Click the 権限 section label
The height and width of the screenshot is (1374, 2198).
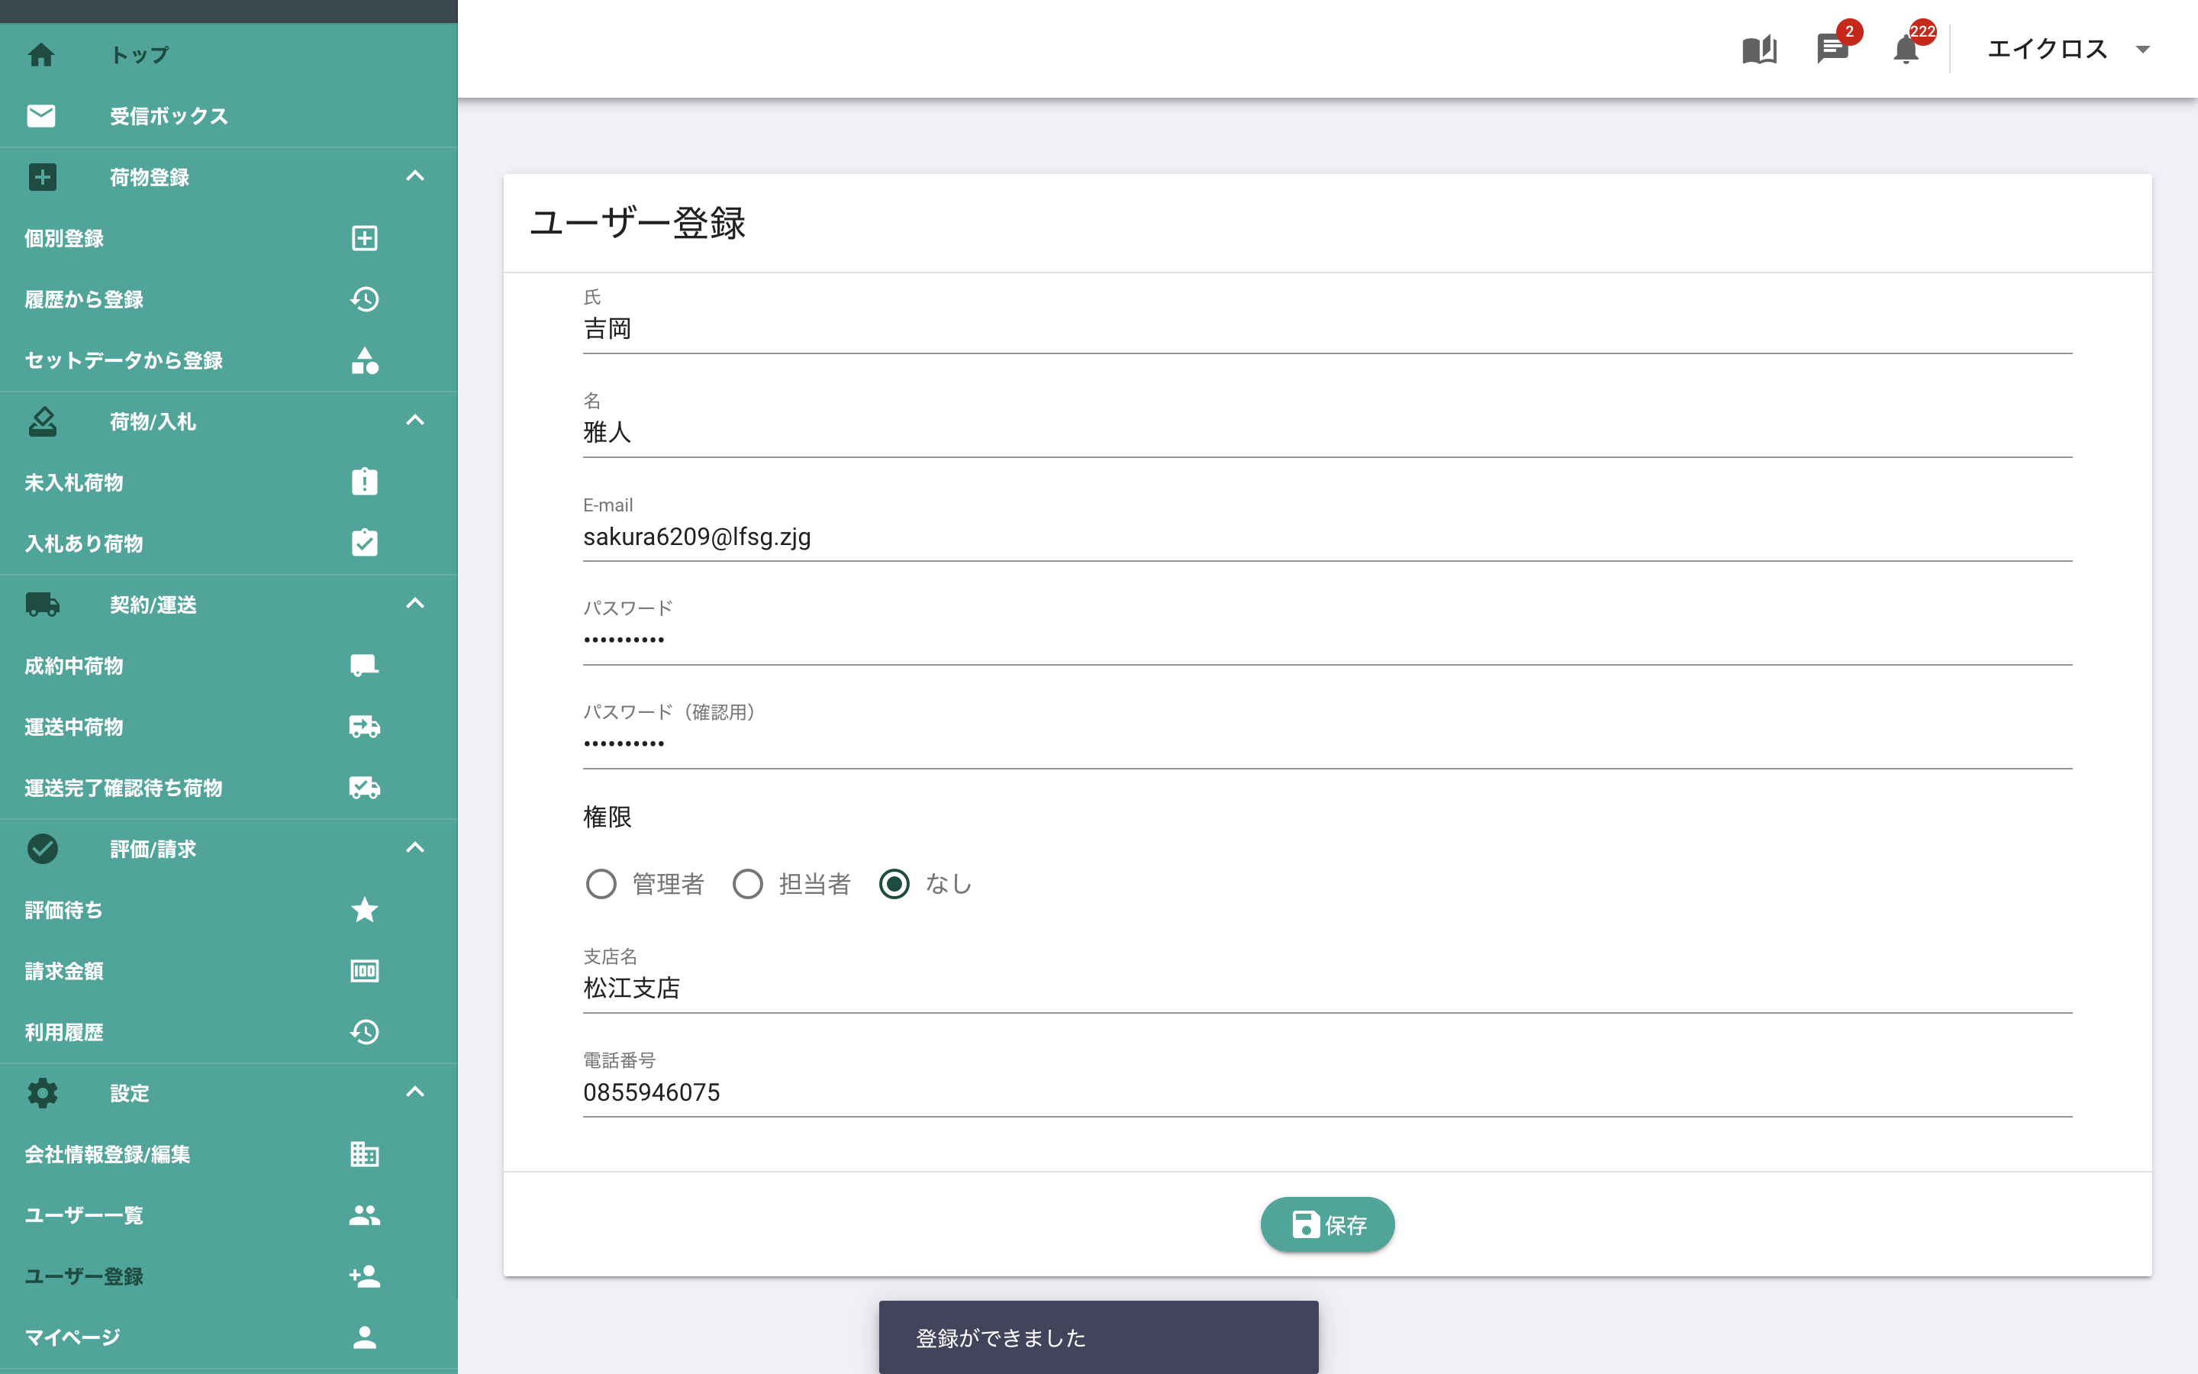(607, 817)
